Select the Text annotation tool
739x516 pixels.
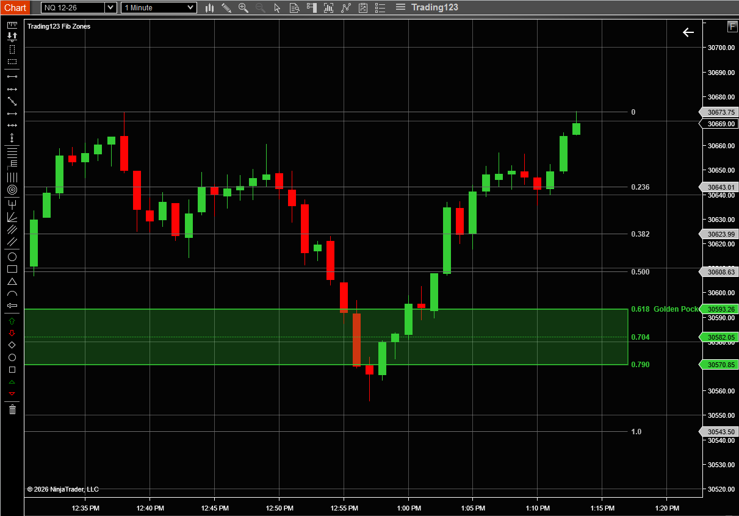pos(12,305)
